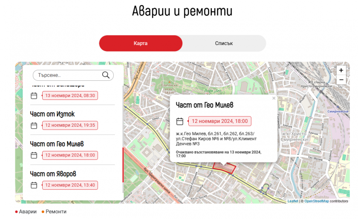358x219 pixels.
Task: Click calendar icon beside 13 ноември 08:30
Action: 34,96
